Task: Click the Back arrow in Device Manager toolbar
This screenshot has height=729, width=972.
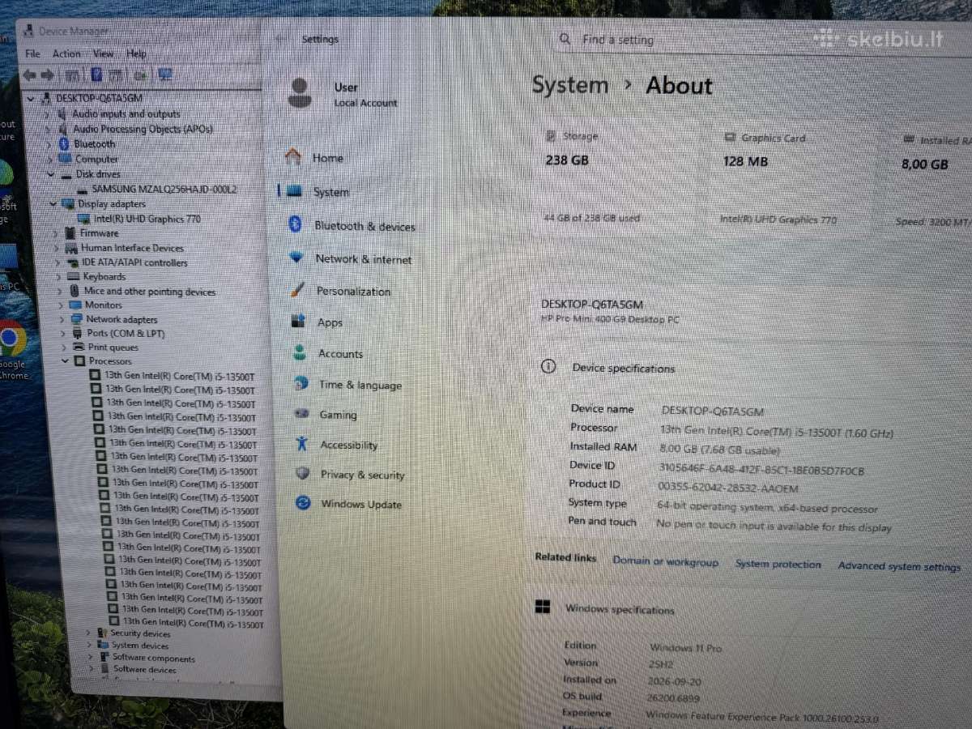Action: pos(29,75)
